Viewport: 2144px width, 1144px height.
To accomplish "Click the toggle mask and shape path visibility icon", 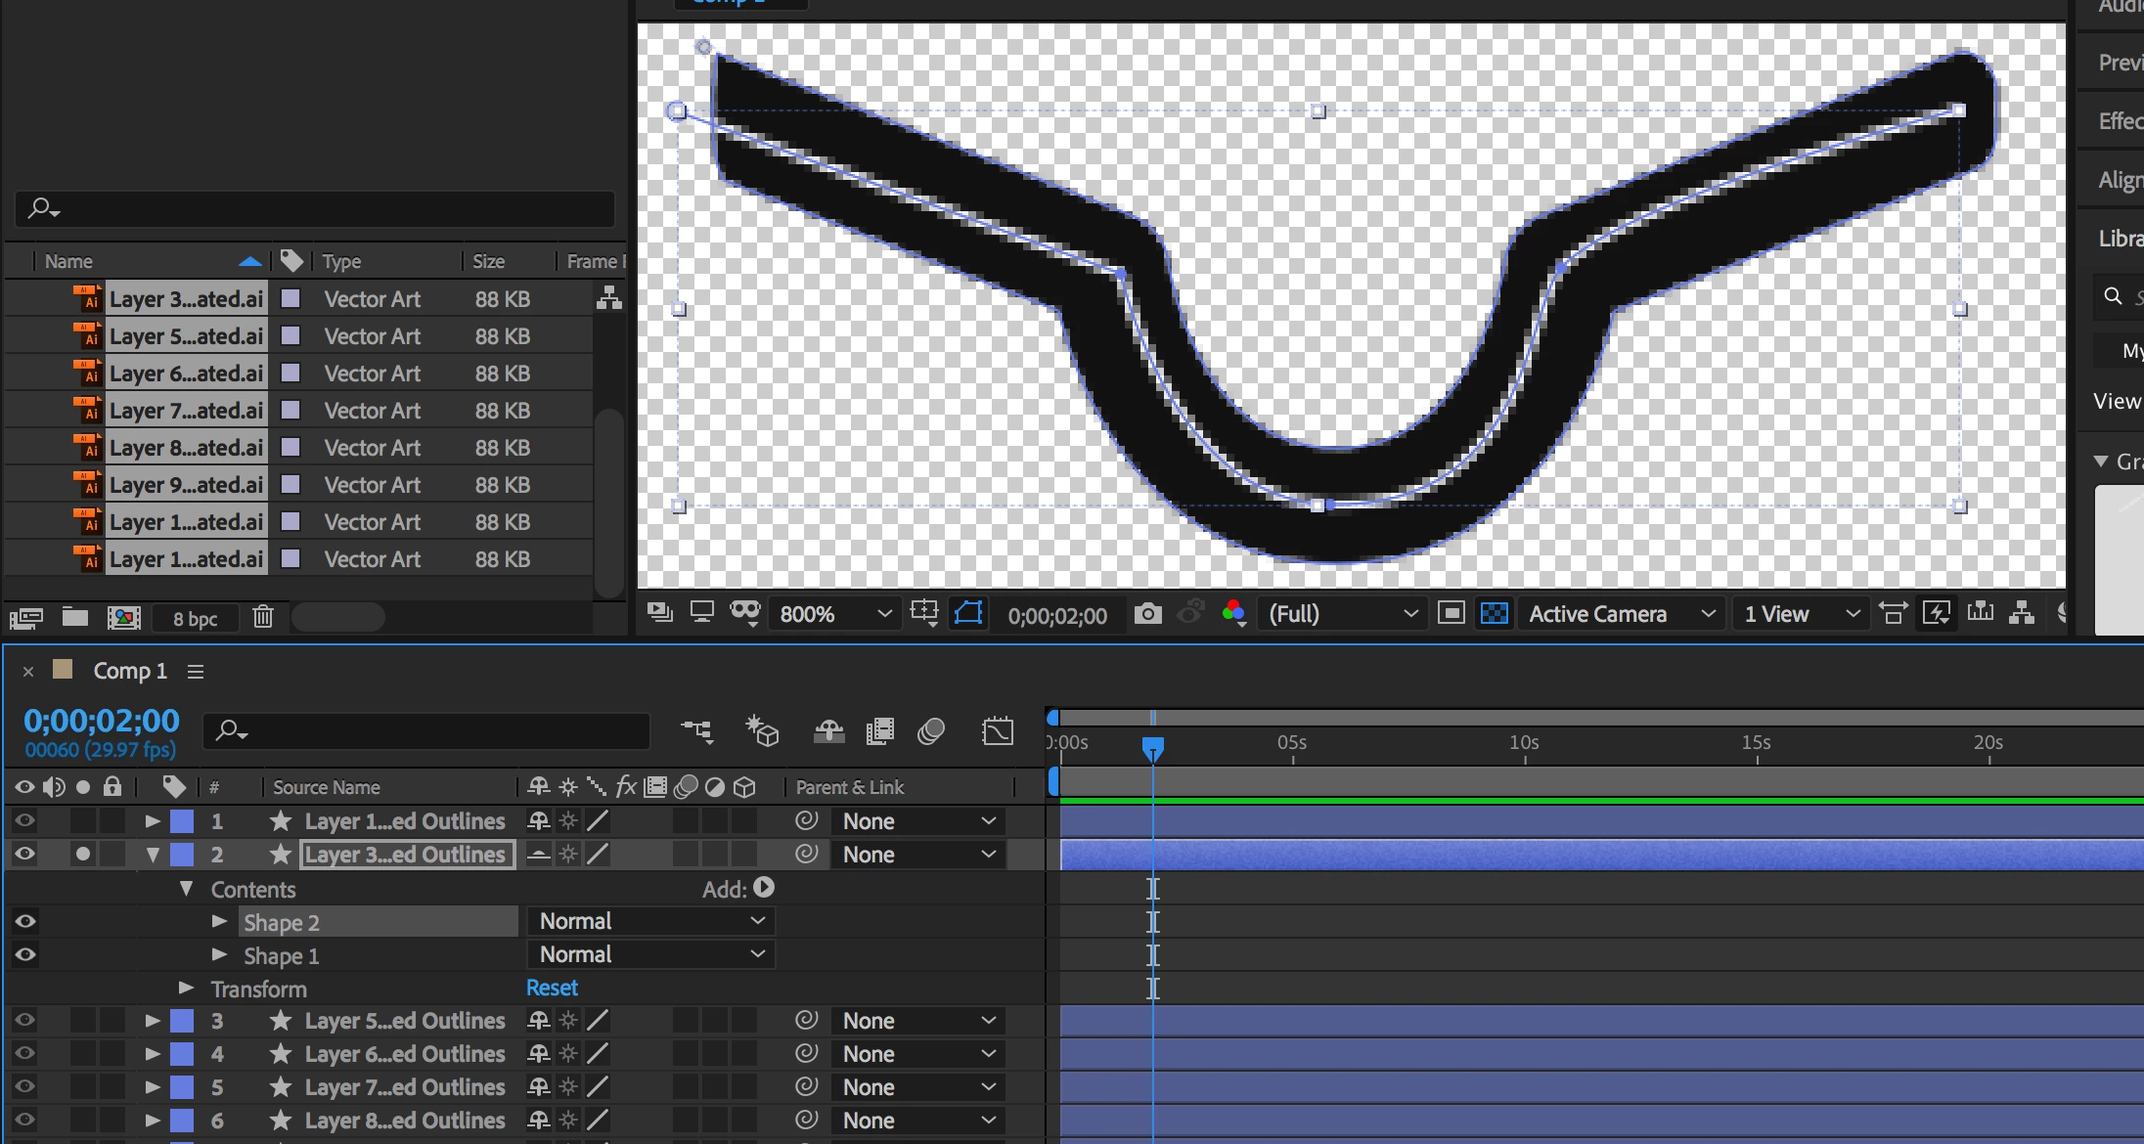I will pyautogui.click(x=968, y=614).
